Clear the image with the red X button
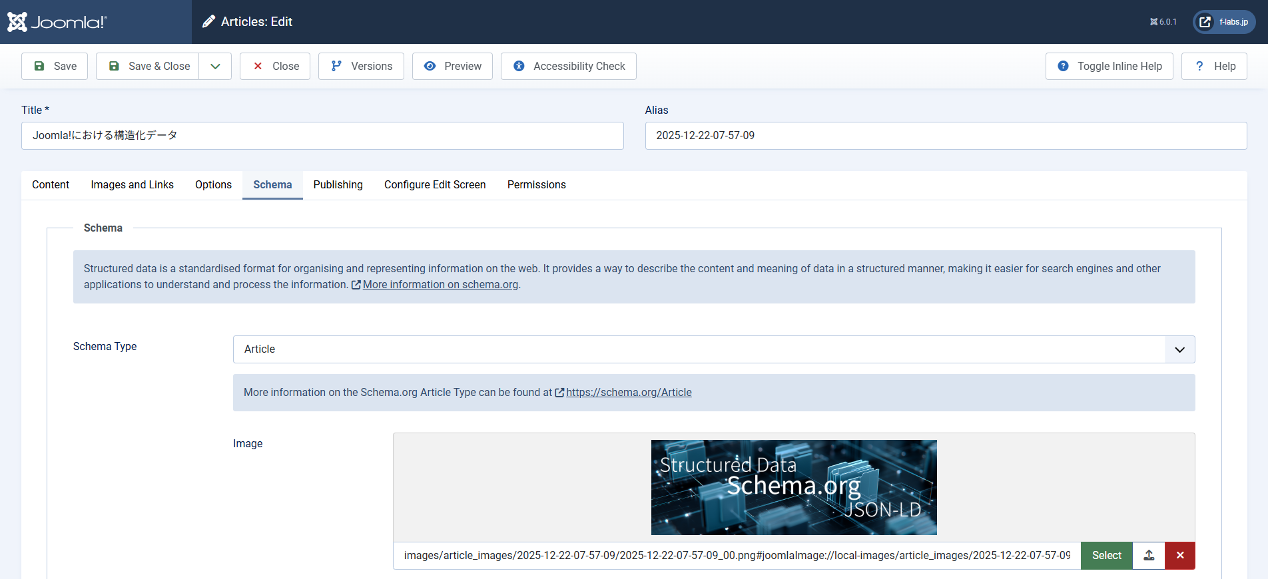This screenshot has height=579, width=1268. (x=1180, y=556)
